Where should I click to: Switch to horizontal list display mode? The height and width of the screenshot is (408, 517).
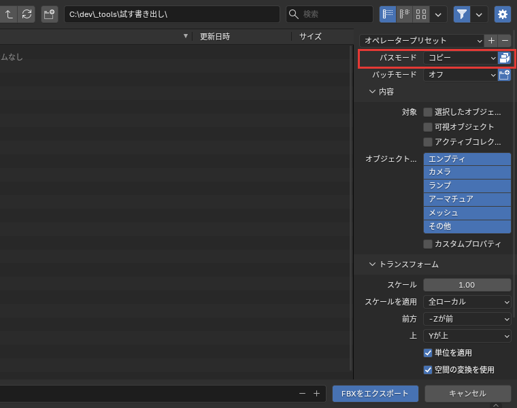point(404,14)
